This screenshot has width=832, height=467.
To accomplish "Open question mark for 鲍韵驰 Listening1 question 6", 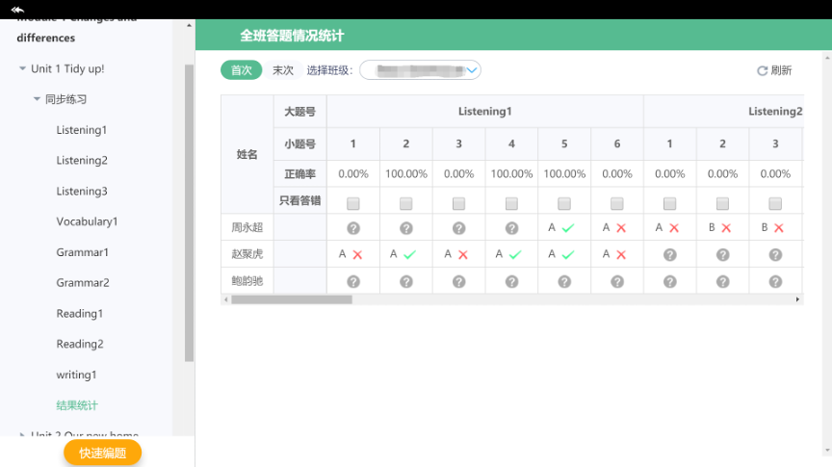I will (617, 281).
